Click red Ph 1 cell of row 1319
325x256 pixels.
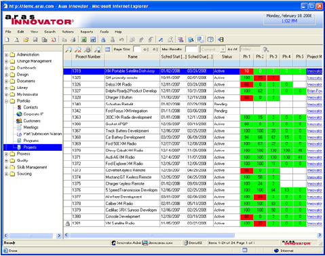tap(246, 71)
